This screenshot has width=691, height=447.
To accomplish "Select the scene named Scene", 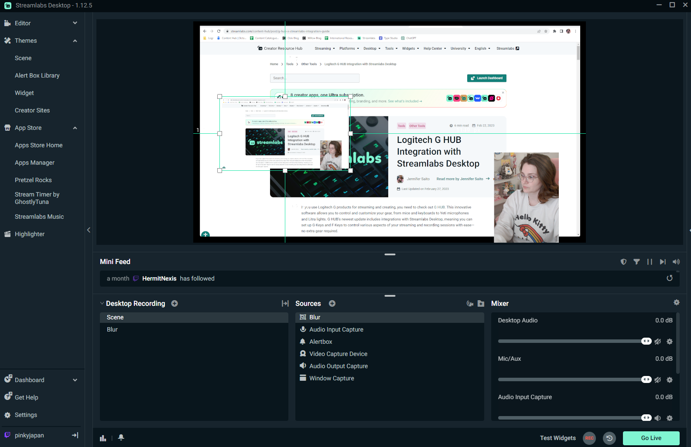I will (x=194, y=317).
